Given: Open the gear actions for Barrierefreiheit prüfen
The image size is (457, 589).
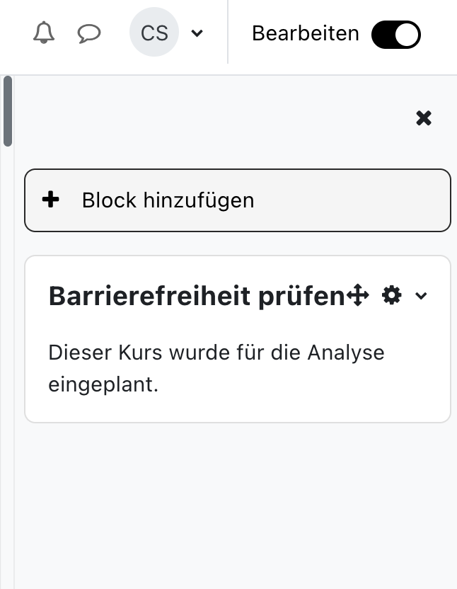Looking at the screenshot, I should (x=391, y=296).
